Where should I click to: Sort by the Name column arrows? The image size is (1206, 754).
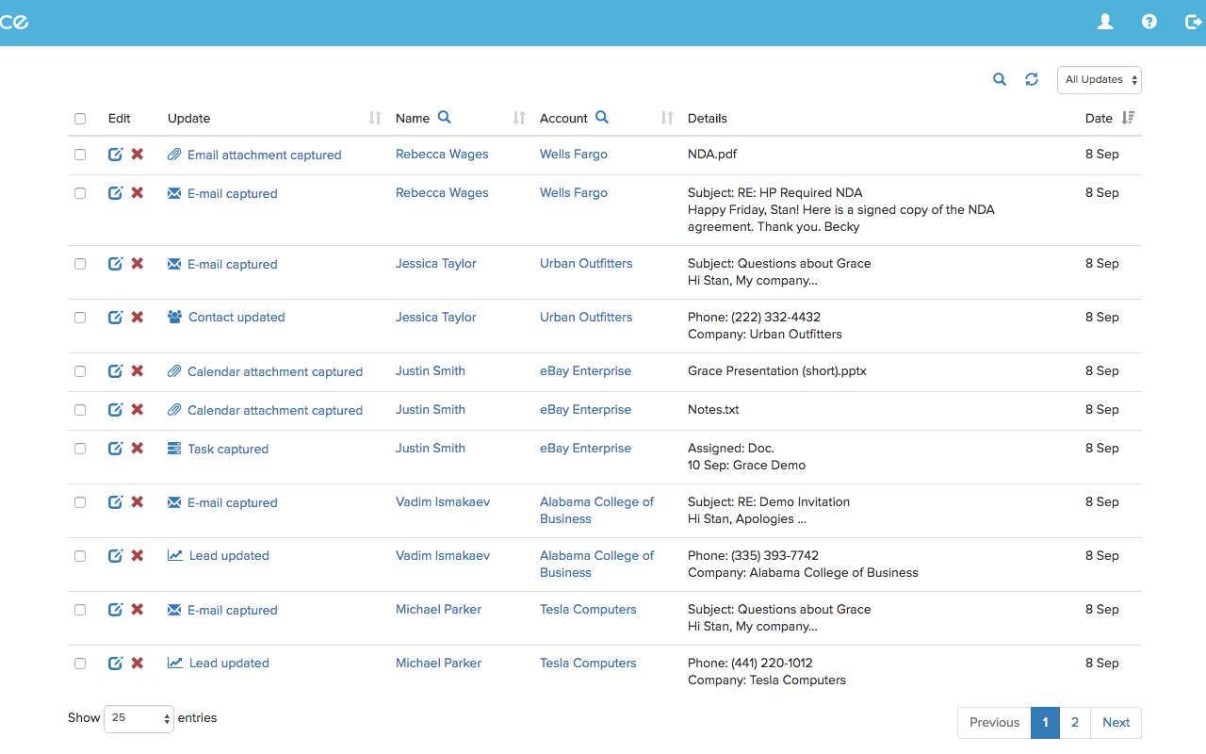tap(519, 118)
